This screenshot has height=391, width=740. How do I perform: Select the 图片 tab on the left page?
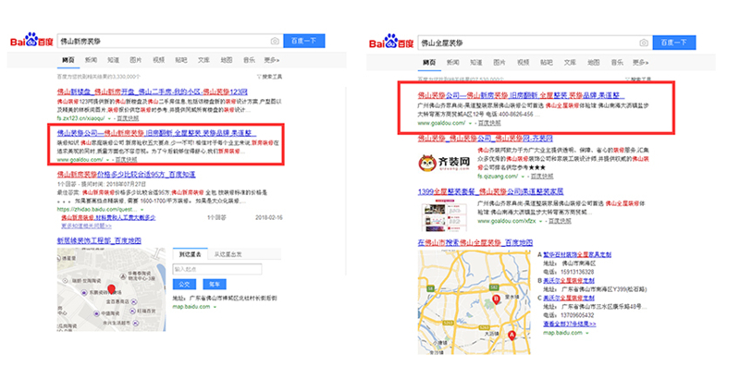(x=136, y=60)
